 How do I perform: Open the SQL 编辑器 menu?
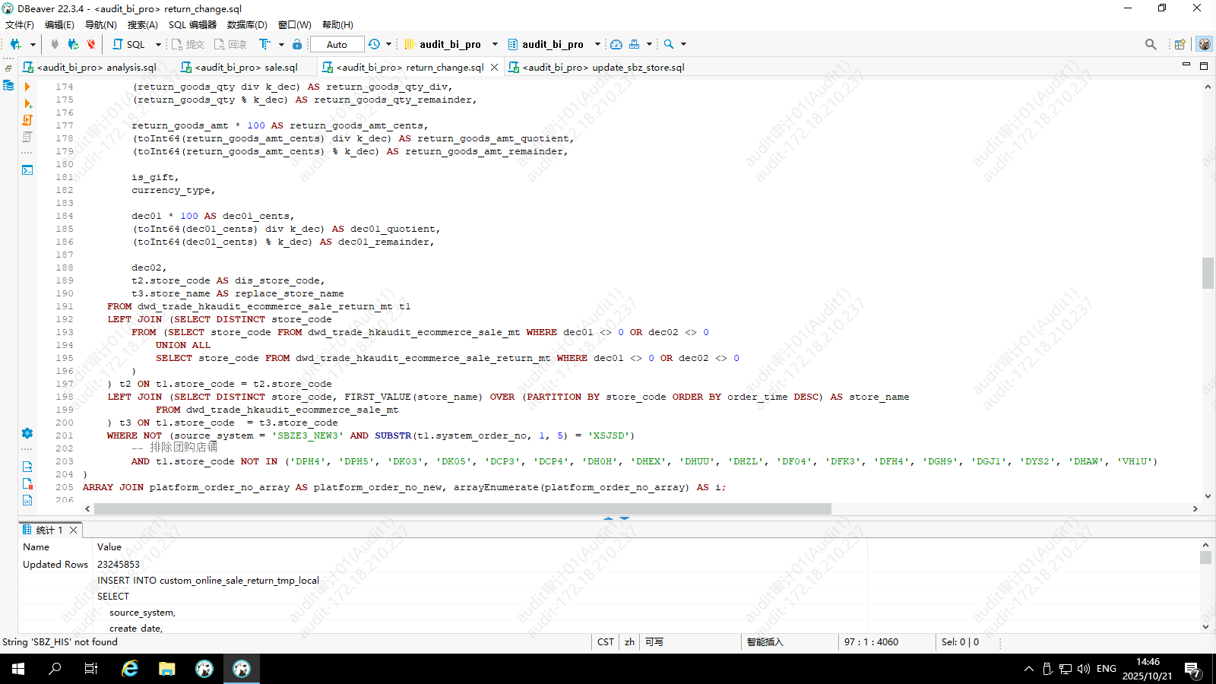[192, 24]
